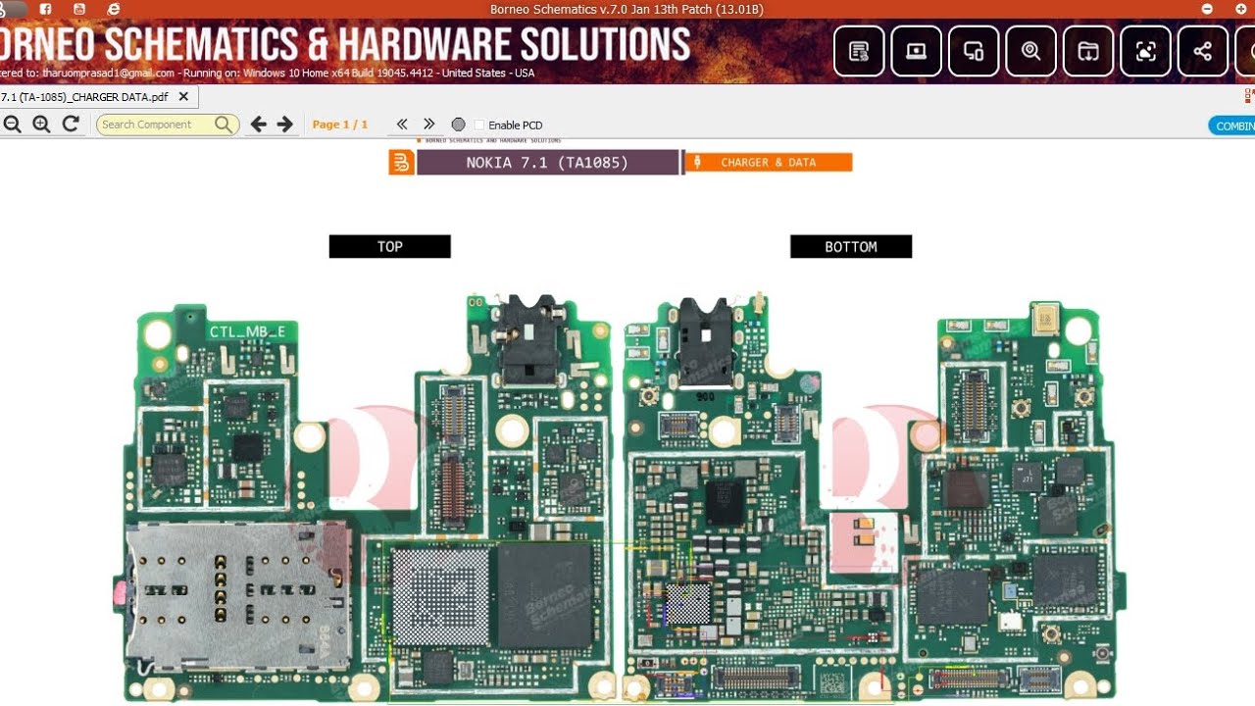Go back with the left arrow
Image resolution: width=1255 pixels, height=706 pixels.
[258, 125]
